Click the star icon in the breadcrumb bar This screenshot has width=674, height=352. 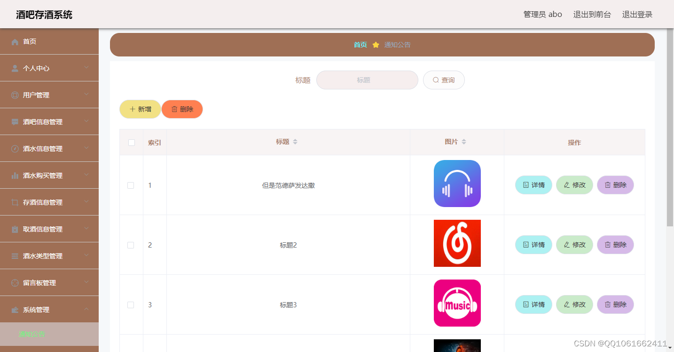click(376, 44)
